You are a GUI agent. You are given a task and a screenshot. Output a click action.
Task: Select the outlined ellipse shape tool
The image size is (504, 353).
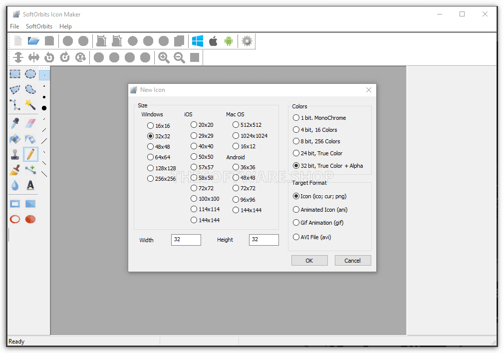15,219
